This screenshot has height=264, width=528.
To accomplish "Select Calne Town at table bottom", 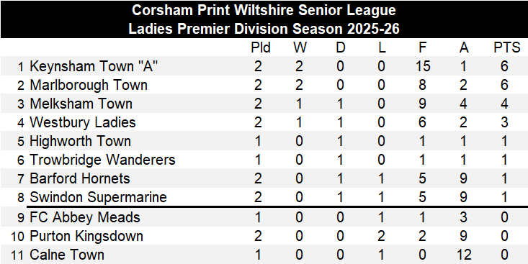I will [x=67, y=255].
